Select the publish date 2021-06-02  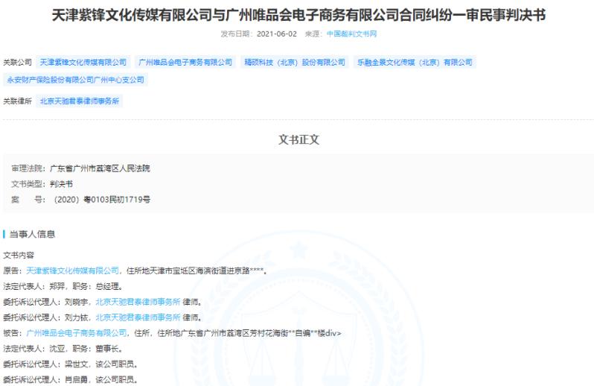coord(277,34)
